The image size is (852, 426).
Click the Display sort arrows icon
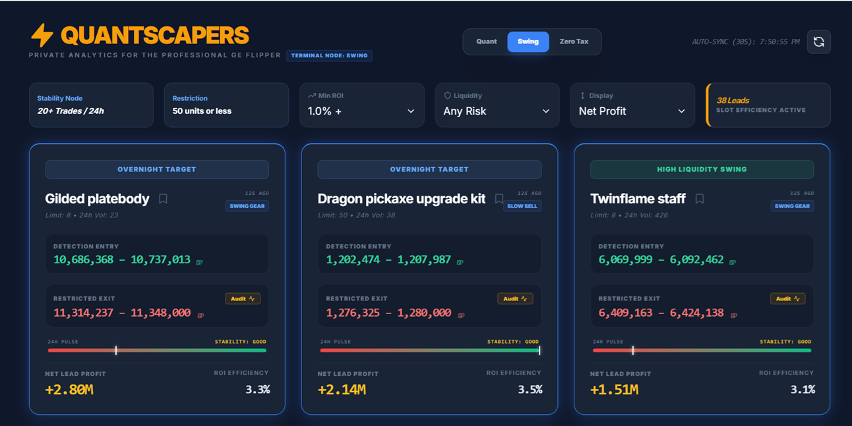pos(582,95)
